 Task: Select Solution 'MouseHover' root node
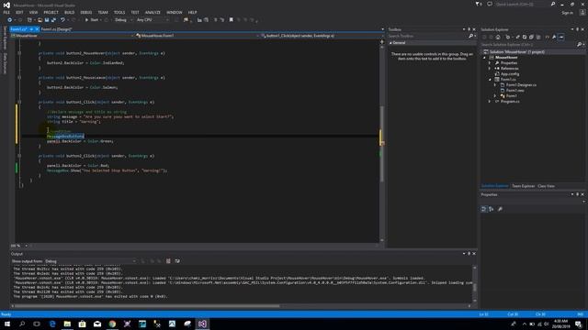(x=516, y=52)
